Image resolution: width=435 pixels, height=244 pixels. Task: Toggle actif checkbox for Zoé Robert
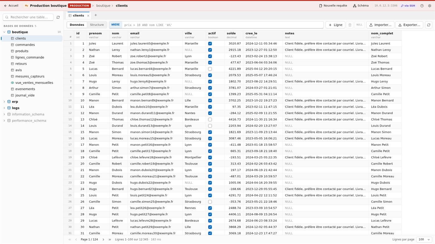coord(210,56)
